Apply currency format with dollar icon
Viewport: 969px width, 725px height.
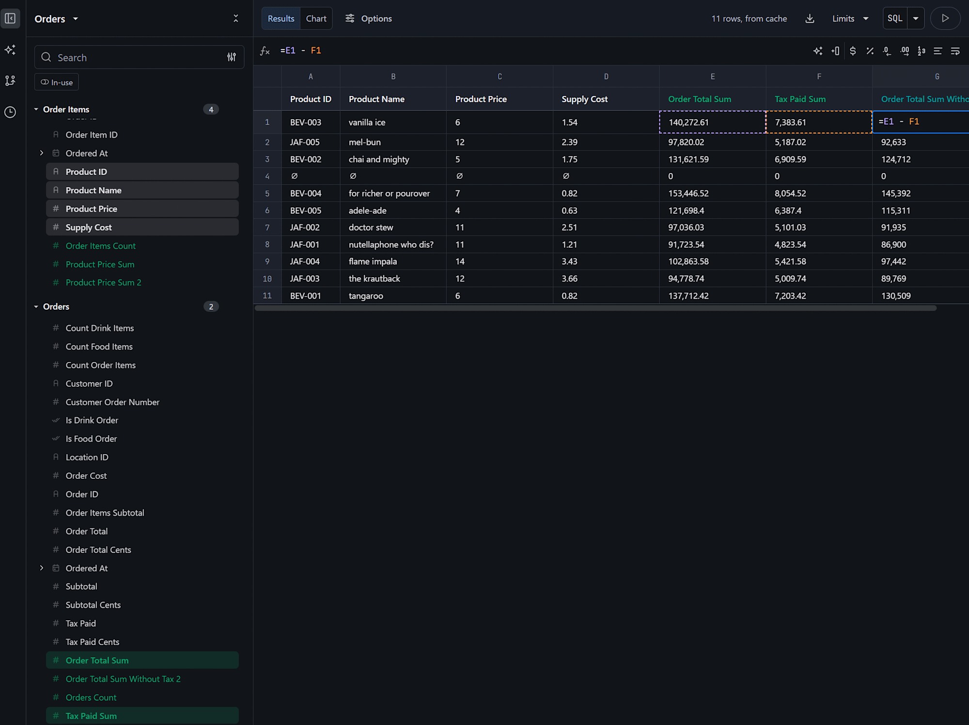(853, 51)
